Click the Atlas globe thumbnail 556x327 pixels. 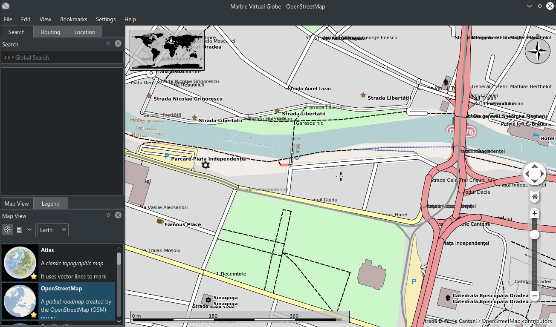20,263
